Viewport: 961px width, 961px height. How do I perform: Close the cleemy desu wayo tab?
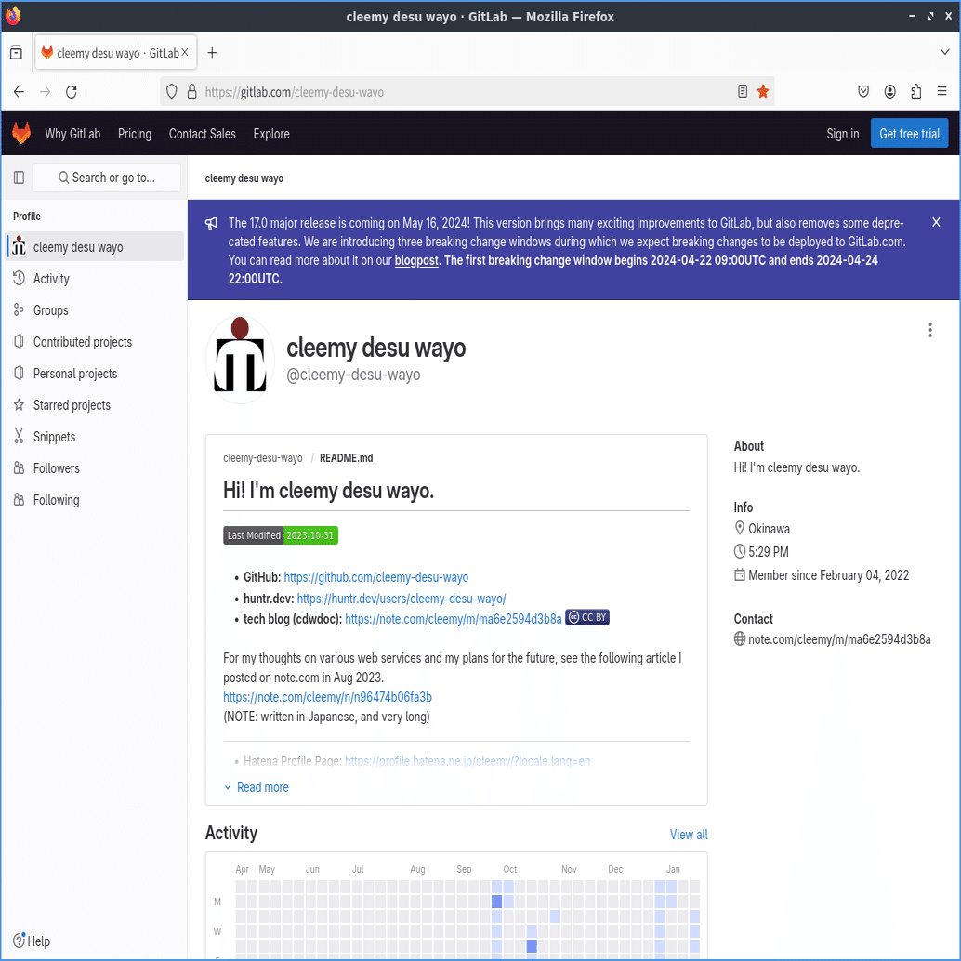184,53
